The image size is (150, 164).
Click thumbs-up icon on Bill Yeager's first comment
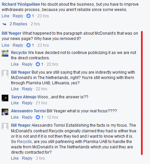pos(28,45)
